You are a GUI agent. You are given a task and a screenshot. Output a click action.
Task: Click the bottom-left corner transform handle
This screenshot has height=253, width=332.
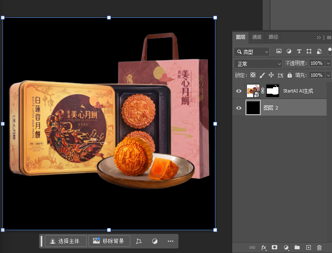click(3, 230)
